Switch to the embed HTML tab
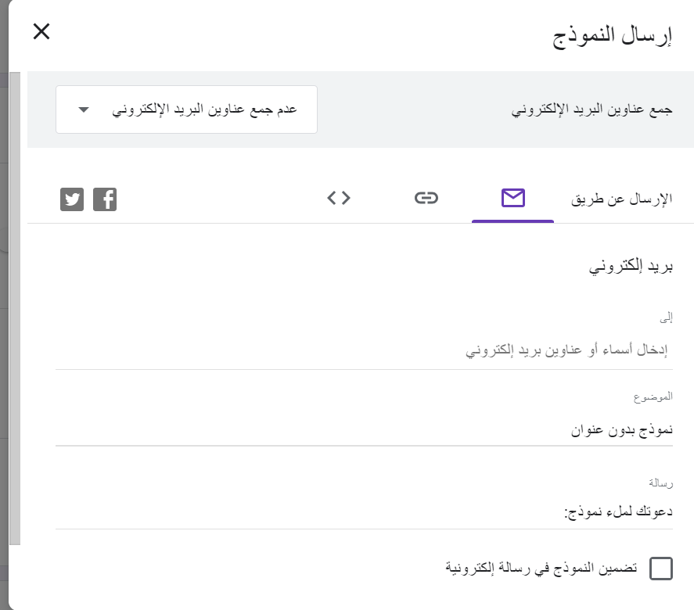 (x=338, y=198)
